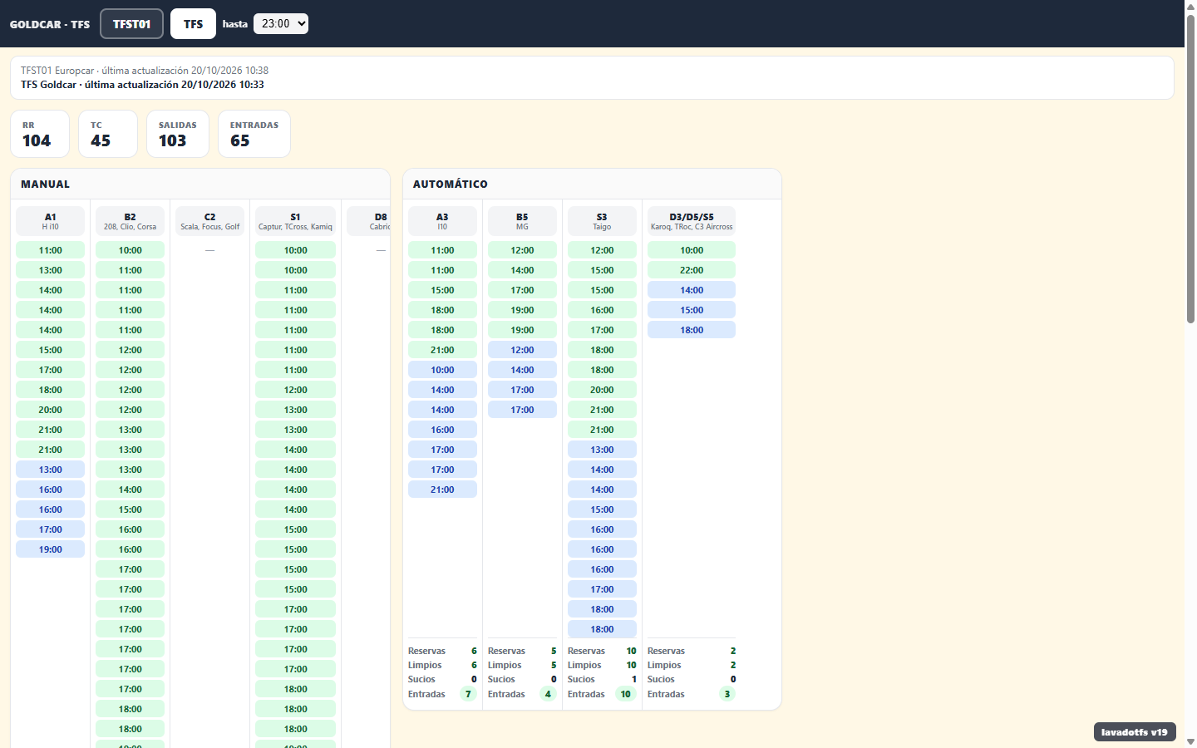
Task: Switch to the TFST01 station tab
Action: [131, 24]
